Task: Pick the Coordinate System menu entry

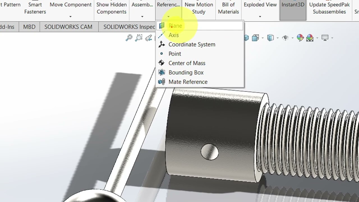Action: point(200,44)
